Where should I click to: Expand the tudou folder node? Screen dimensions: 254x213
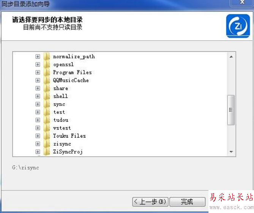(x=38, y=120)
